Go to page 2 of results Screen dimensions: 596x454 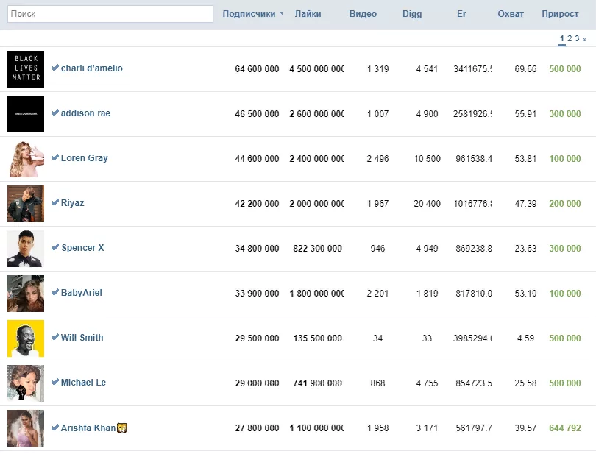pos(570,38)
